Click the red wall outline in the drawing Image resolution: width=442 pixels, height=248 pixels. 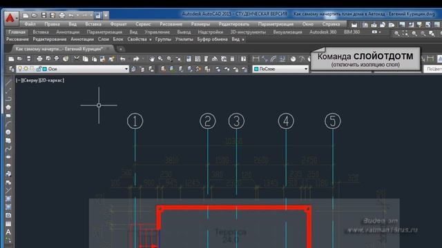click(234, 208)
